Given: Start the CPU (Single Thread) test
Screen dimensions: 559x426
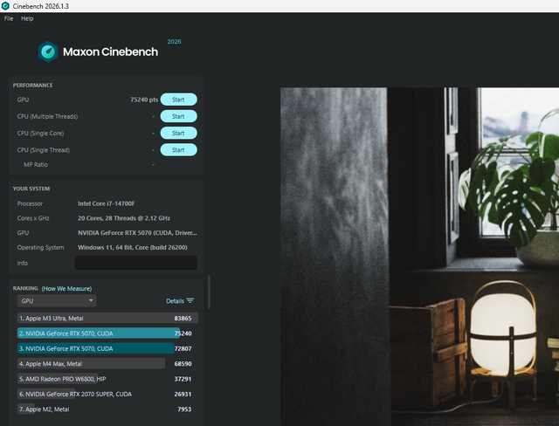Looking at the screenshot, I should click(178, 150).
